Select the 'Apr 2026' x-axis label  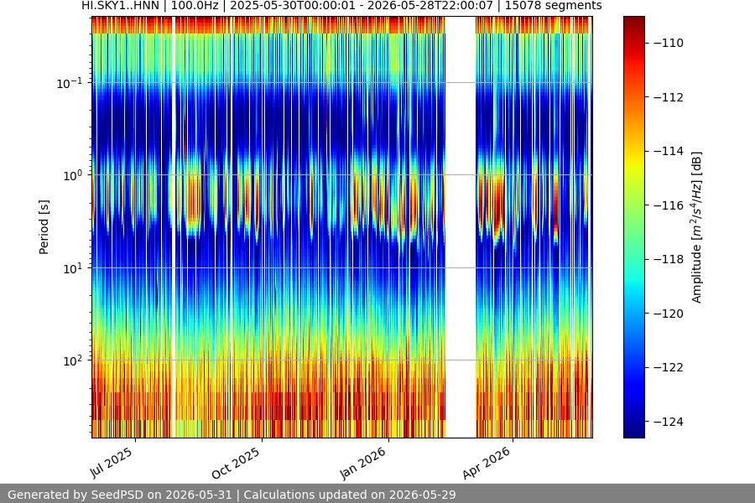[x=487, y=463]
